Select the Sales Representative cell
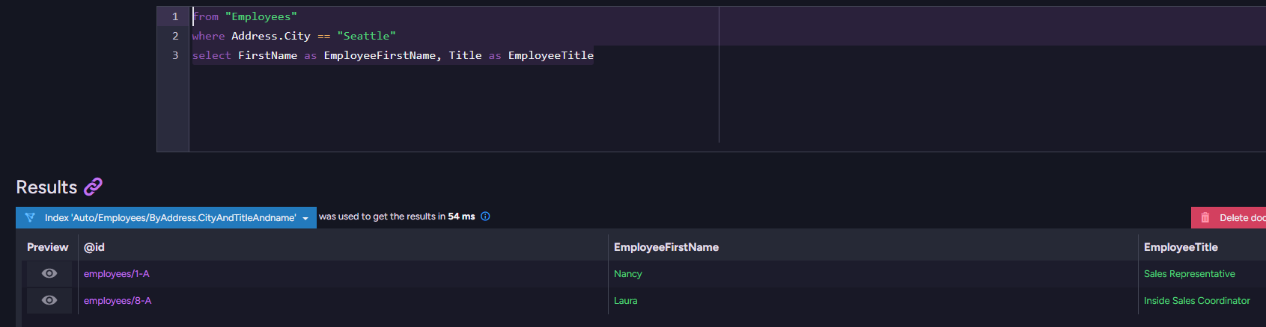This screenshot has width=1266, height=327. coord(1190,274)
